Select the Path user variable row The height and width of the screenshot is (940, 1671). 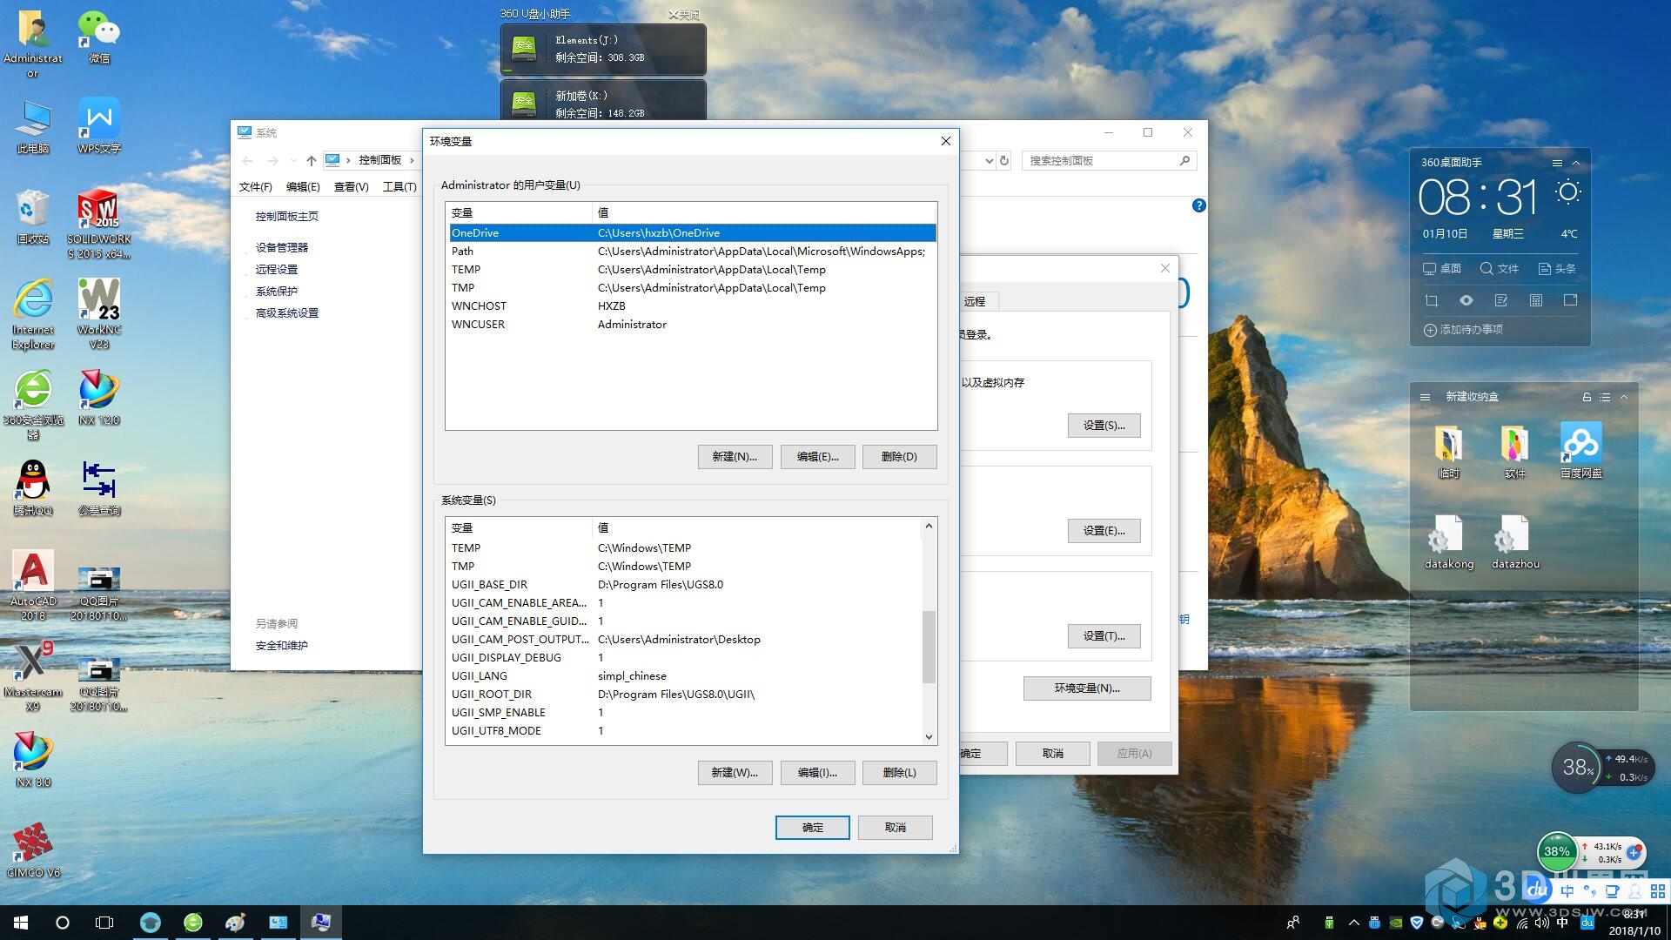click(692, 252)
